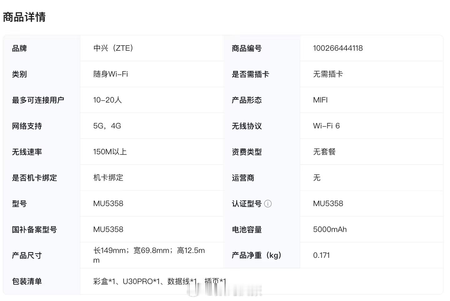Select product number 100266444118
Screen dimensions: 450x301
click(x=338, y=48)
